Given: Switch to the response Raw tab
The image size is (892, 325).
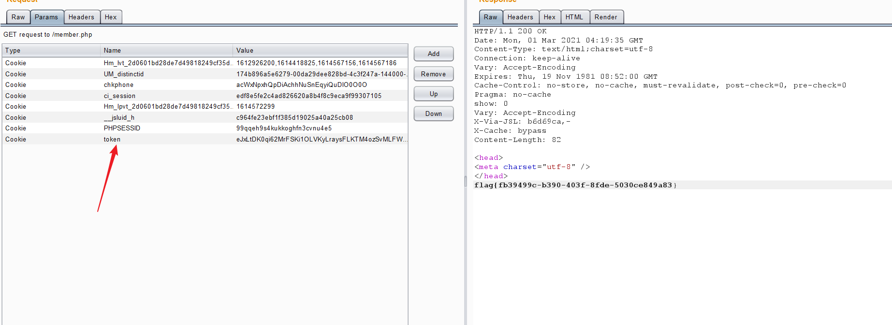Looking at the screenshot, I should (x=490, y=17).
